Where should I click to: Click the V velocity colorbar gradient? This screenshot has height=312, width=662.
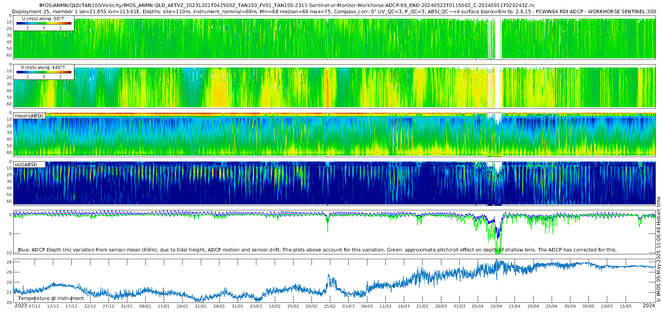click(44, 72)
